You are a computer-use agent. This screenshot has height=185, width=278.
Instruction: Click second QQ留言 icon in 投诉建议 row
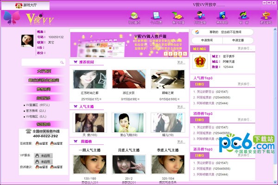click(x=57, y=167)
